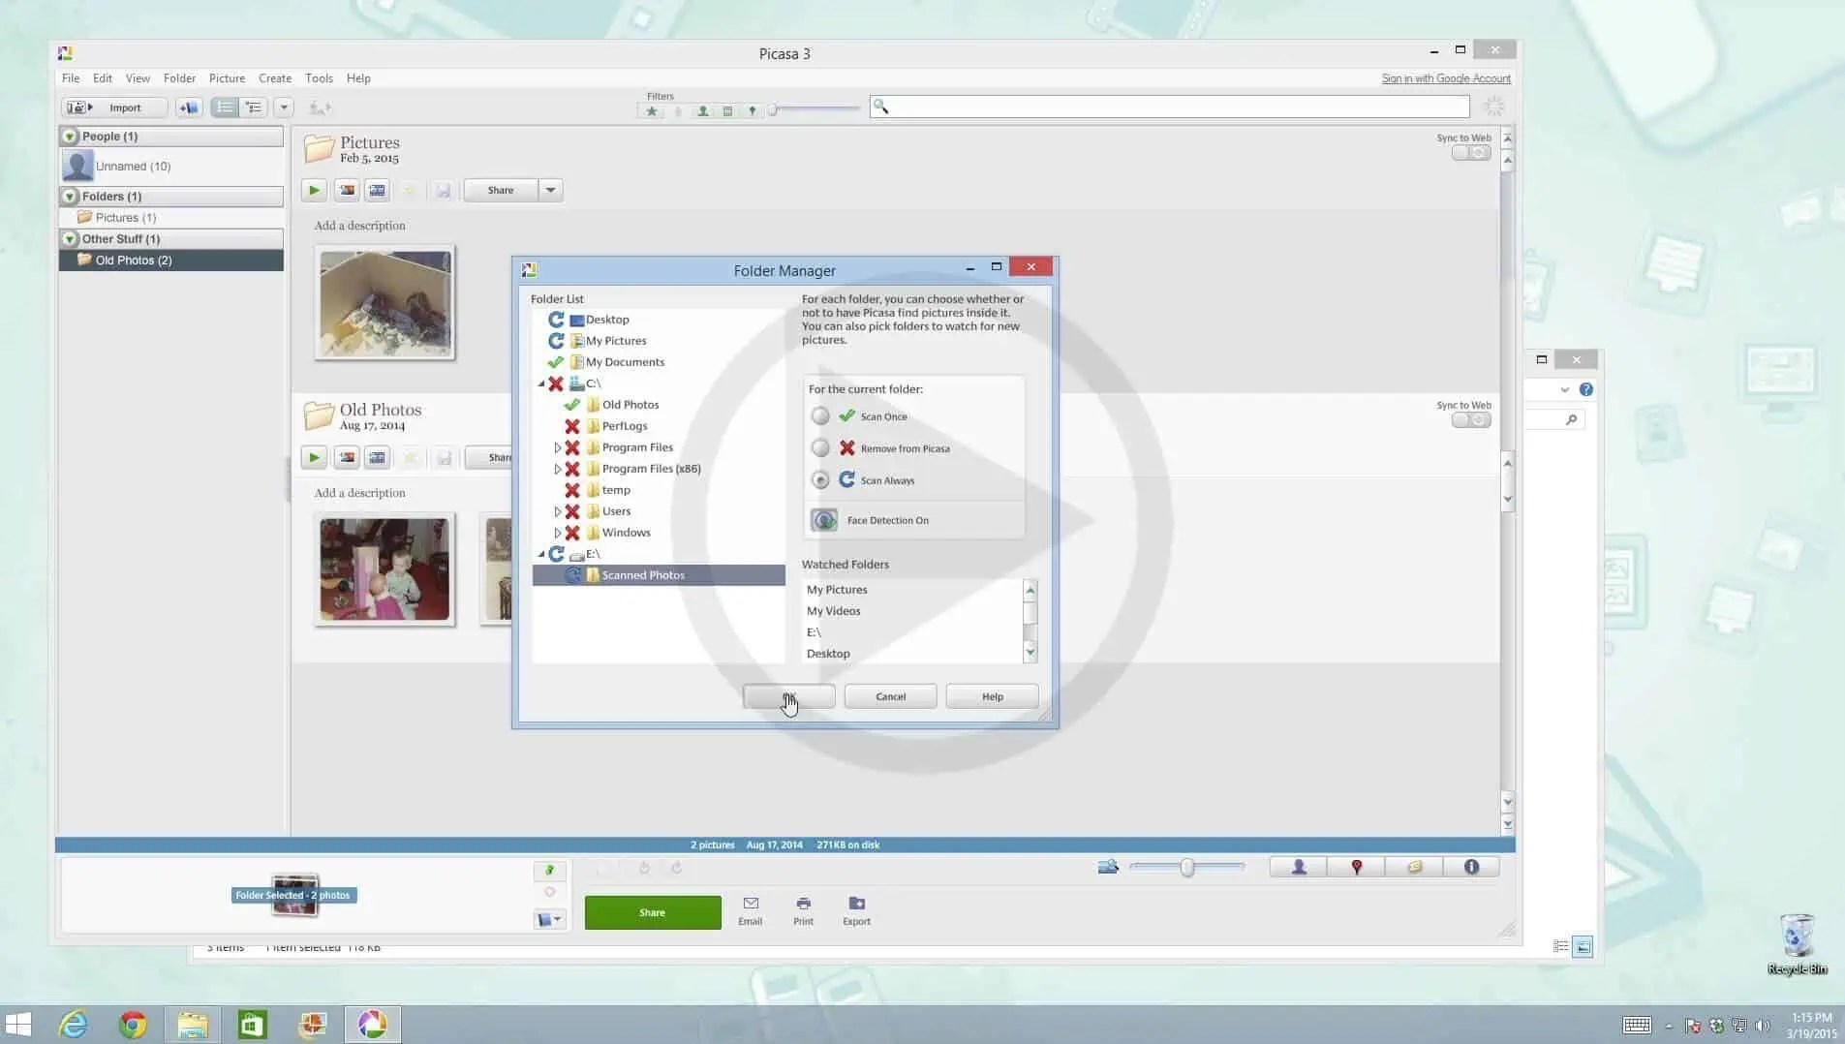
Task: Toggle Sync to Web for Old Photos folder
Action: coord(1470,420)
